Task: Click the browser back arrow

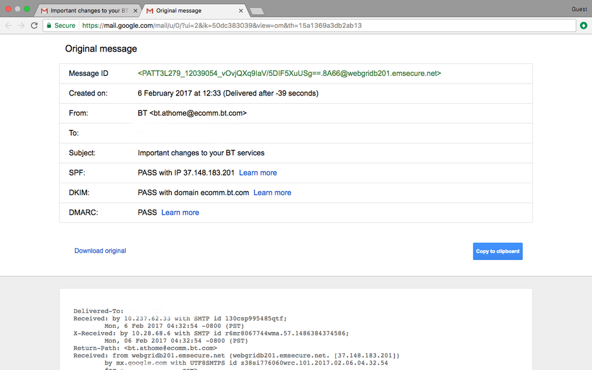Action: pyautogui.click(x=8, y=25)
